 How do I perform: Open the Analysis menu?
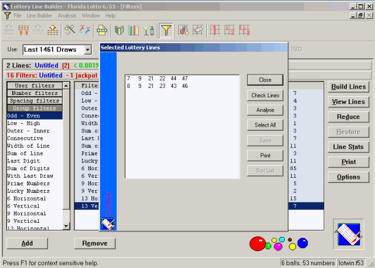(x=67, y=16)
